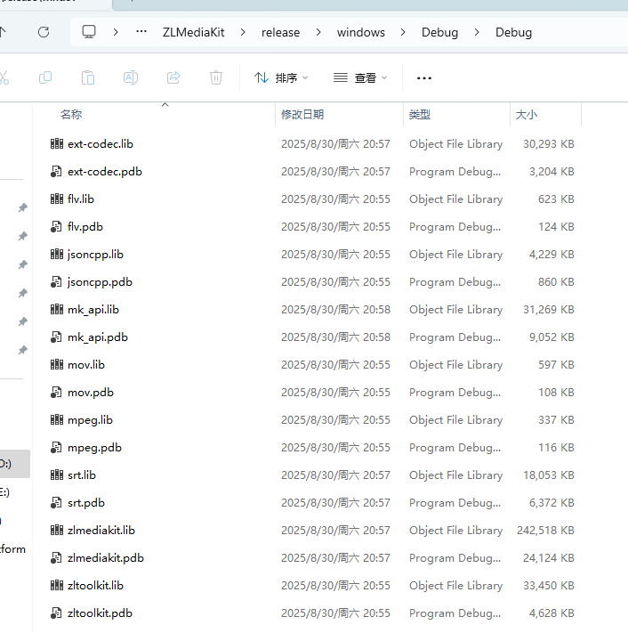Click file icon next to zlmediakit.pdb
628x633 pixels.
(56, 558)
